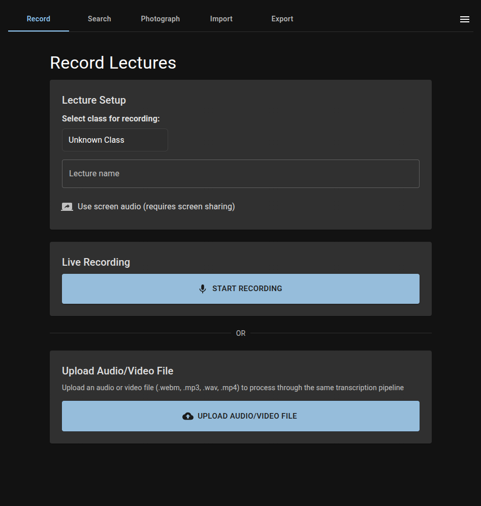Open the hamburger menu icon
This screenshot has height=506, width=481.
tap(464, 19)
